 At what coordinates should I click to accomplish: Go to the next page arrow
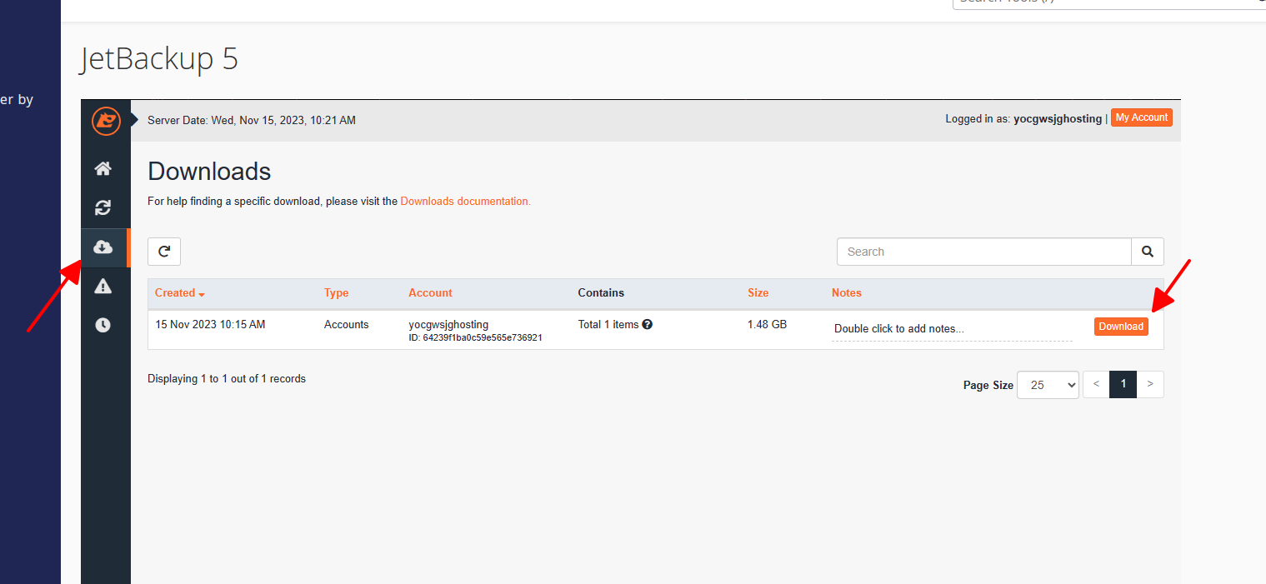(1150, 384)
